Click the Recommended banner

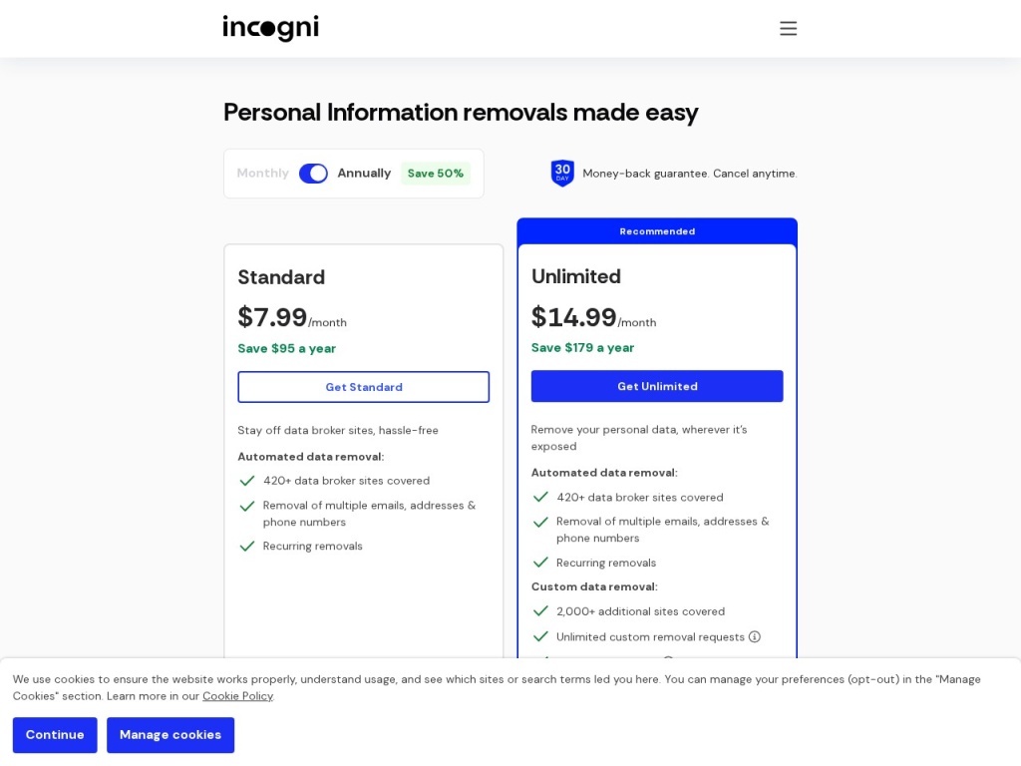(657, 231)
